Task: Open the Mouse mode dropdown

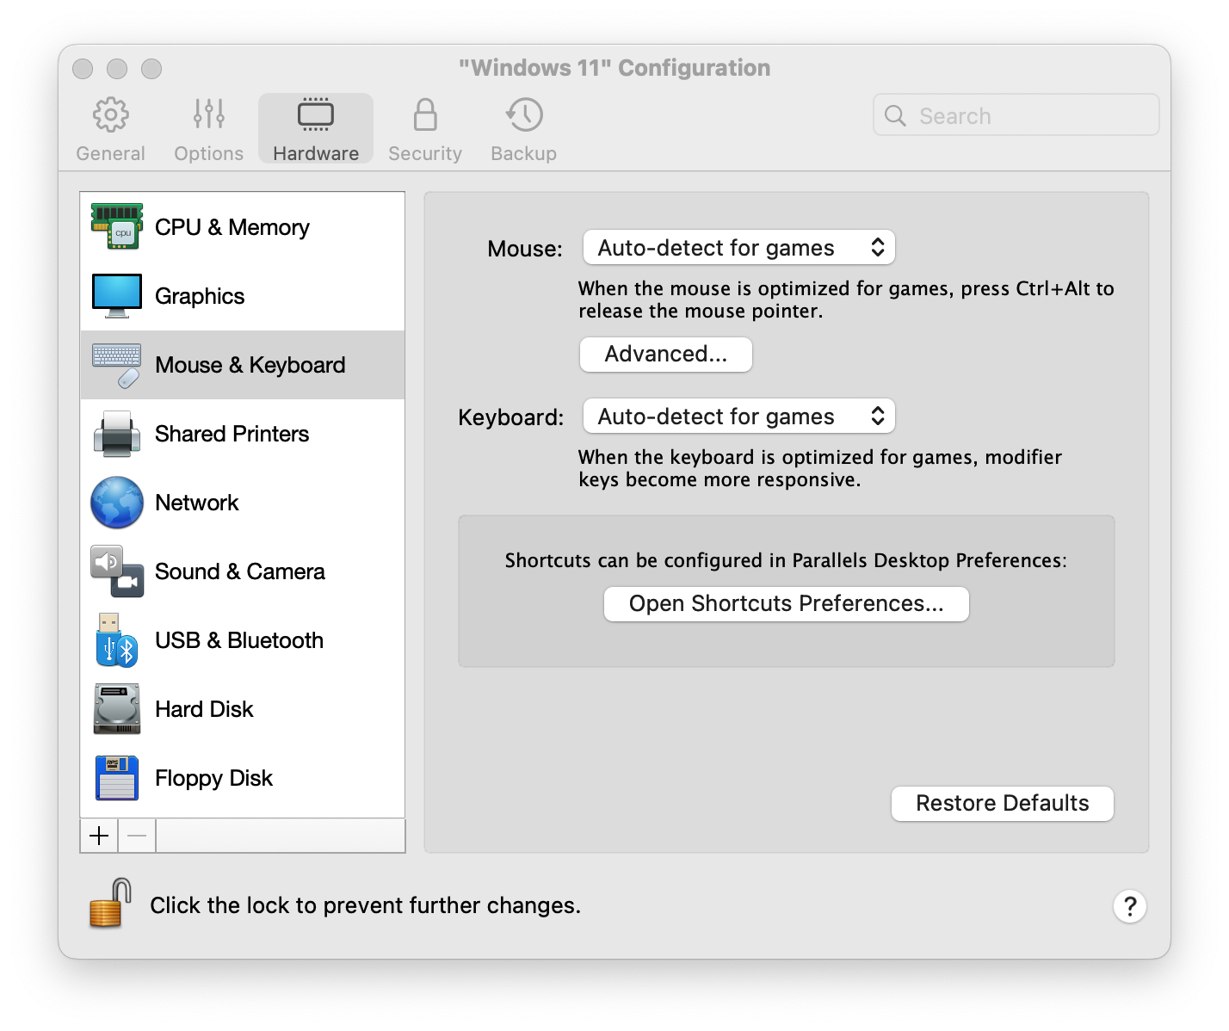Action: click(738, 248)
